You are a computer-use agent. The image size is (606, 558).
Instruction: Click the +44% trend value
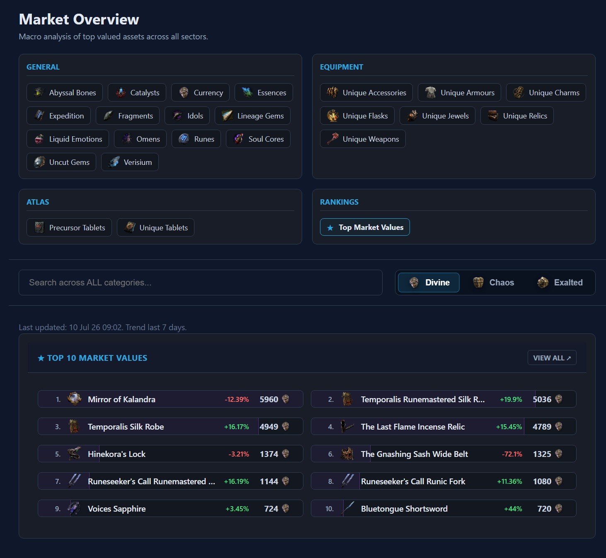pos(513,509)
